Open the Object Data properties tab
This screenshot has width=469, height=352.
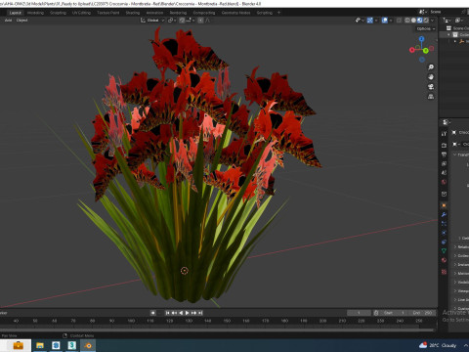444,250
